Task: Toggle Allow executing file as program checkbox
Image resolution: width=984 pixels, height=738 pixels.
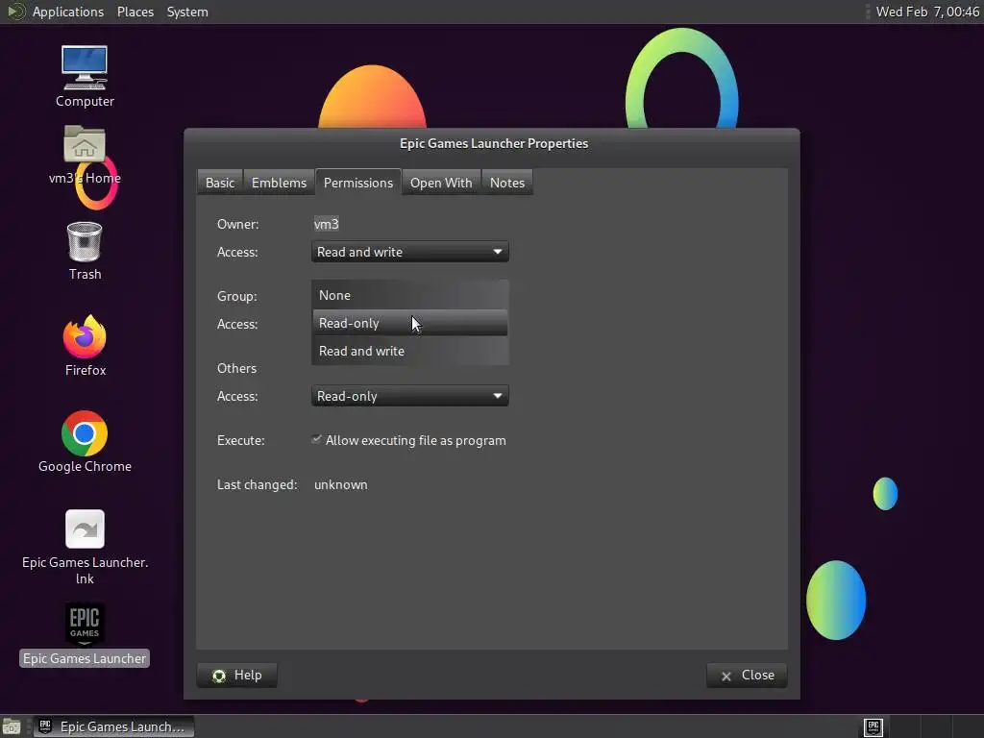Action: [316, 440]
